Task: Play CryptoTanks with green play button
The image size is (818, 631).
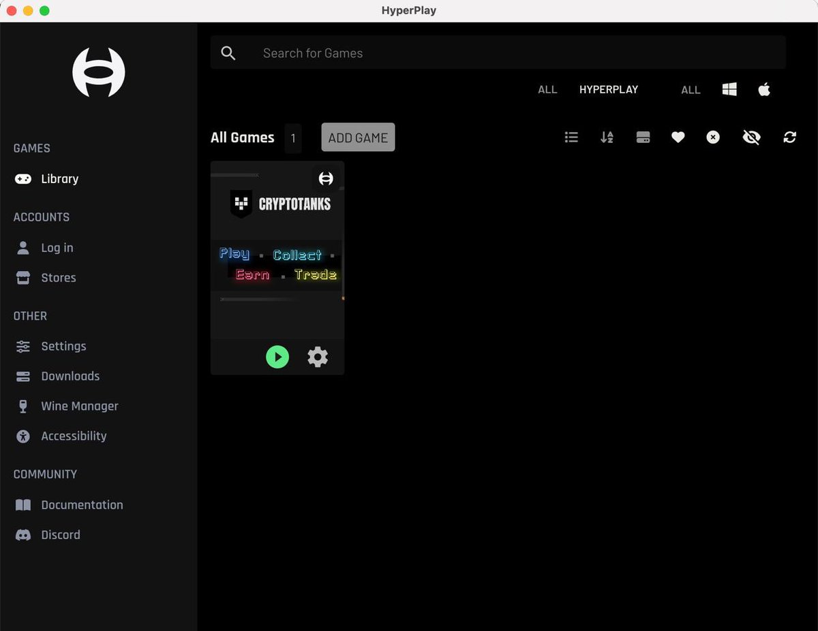Action: click(x=277, y=357)
